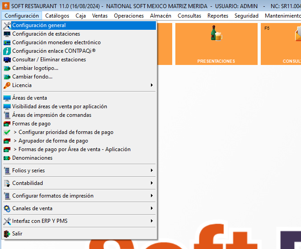Select Configurar prioridad de formas de pago
Image resolution: width=301 pixels, height=249 pixels.
80,132
